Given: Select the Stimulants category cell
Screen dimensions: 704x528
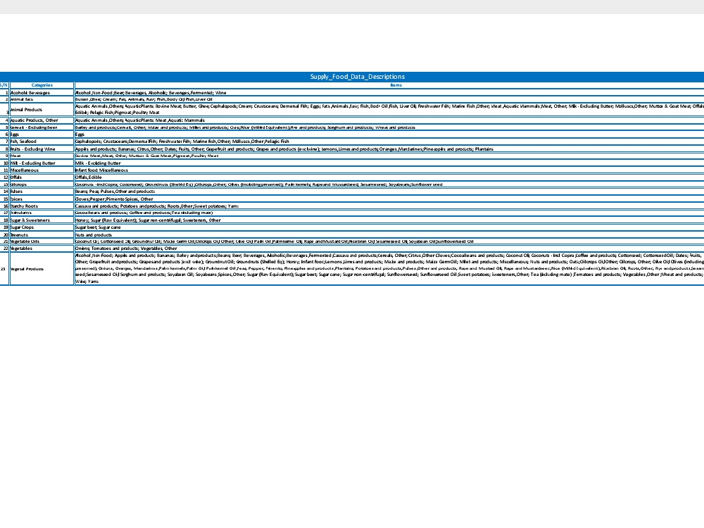Looking at the screenshot, I should 42,213.
